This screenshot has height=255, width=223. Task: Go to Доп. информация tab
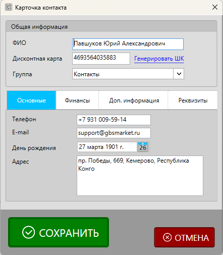(x=134, y=100)
